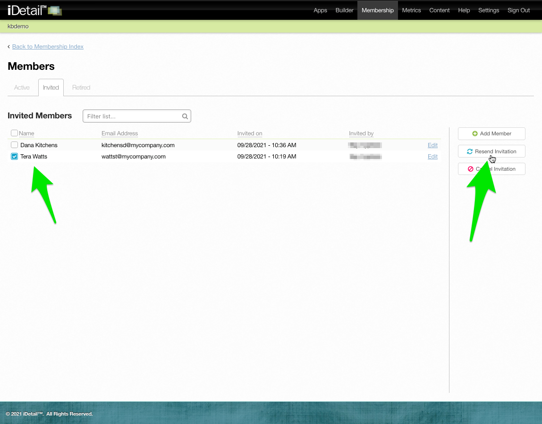Edit Dana Kitchens' invitation

click(x=432, y=145)
